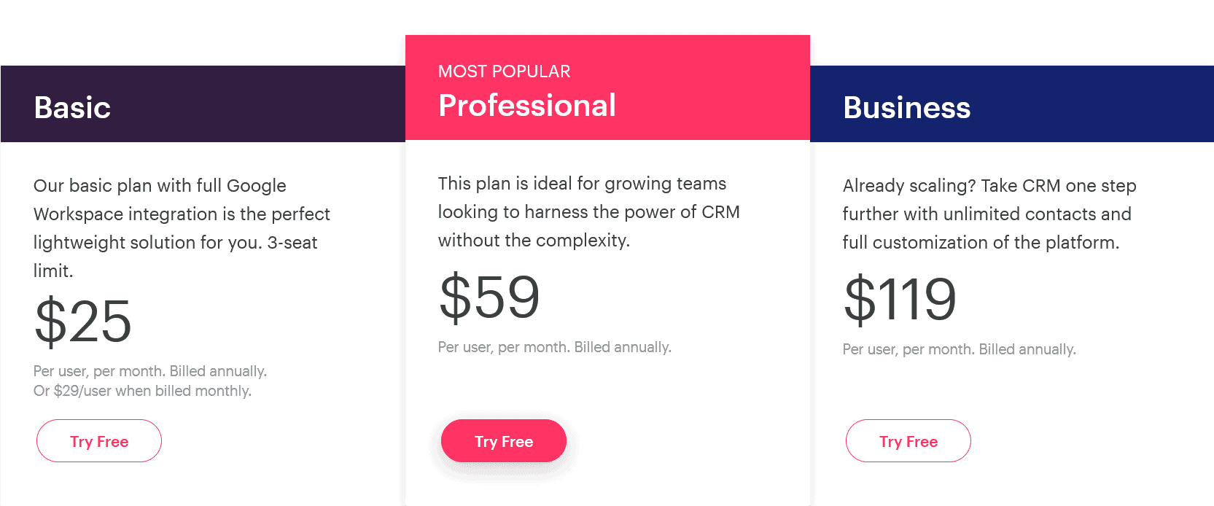Click the $59 price text
1214x506 pixels.
pos(489,295)
